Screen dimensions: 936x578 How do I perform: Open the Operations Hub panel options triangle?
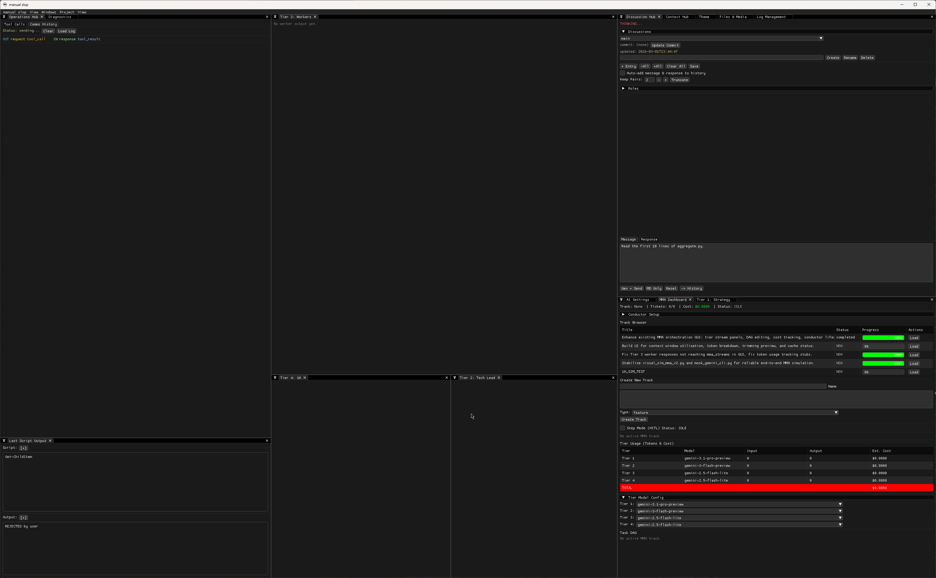[x=4, y=17]
